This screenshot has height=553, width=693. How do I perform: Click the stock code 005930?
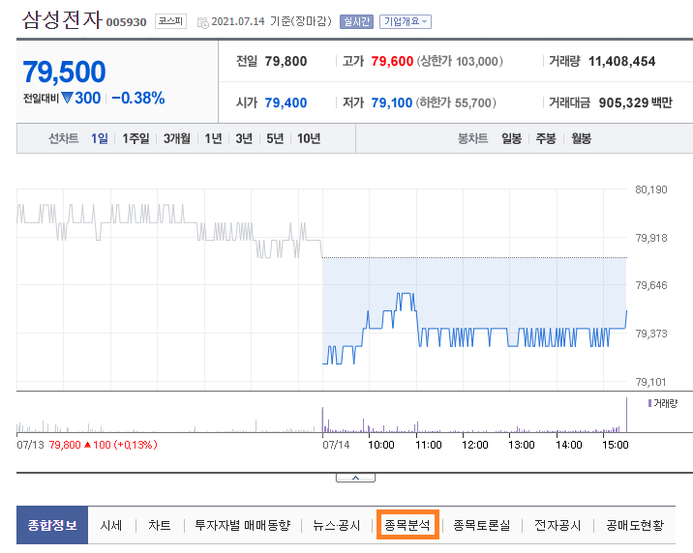127,22
